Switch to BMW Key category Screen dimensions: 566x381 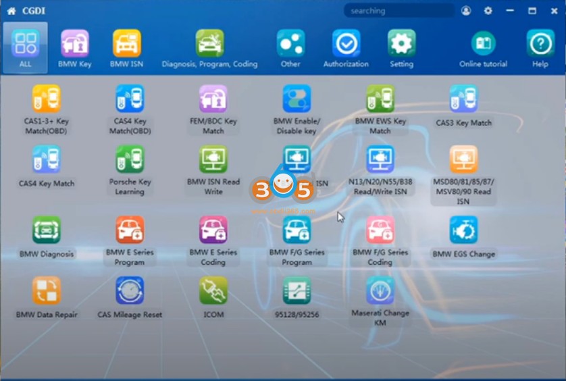tap(75, 49)
